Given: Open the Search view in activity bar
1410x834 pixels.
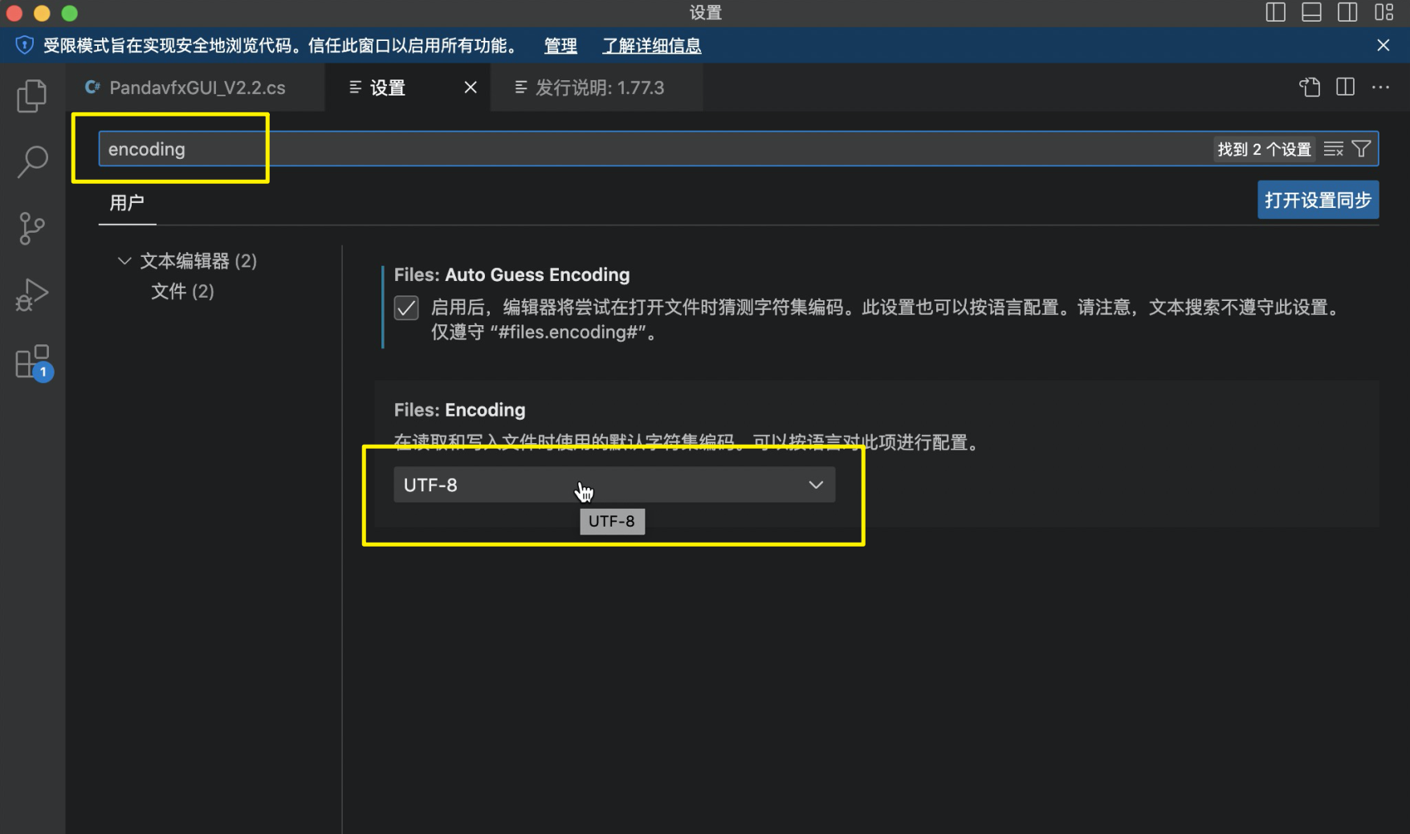Looking at the screenshot, I should pyautogui.click(x=32, y=161).
